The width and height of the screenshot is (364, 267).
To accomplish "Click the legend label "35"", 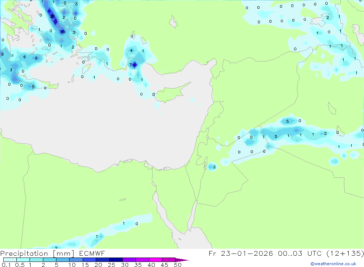I will point(138,265).
